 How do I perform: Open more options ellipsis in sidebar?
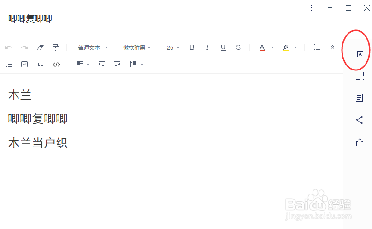click(360, 164)
